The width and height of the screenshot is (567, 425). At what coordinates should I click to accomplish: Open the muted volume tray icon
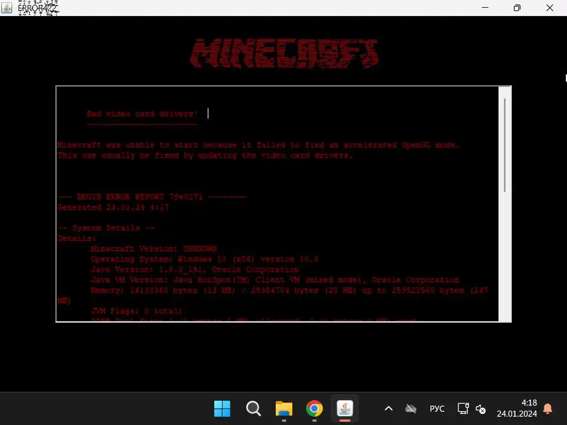pos(480,409)
